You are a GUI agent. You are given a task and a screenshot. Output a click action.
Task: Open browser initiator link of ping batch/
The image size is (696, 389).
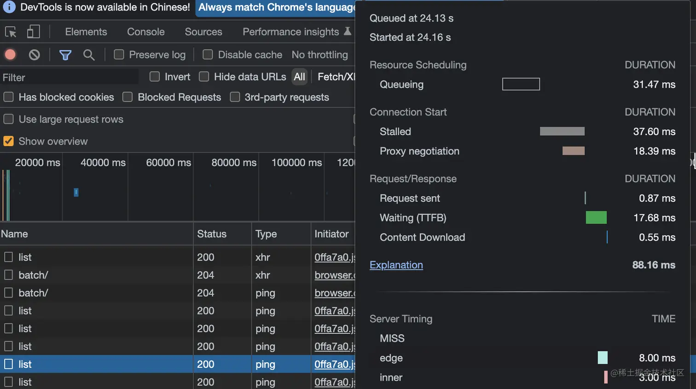pyautogui.click(x=335, y=293)
